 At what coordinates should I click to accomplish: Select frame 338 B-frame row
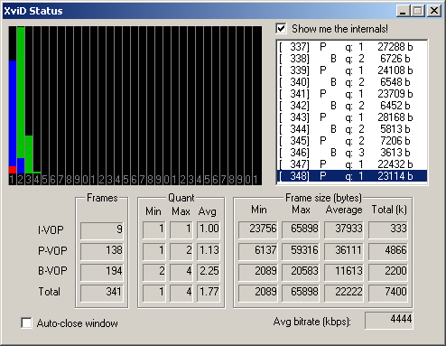(351, 59)
